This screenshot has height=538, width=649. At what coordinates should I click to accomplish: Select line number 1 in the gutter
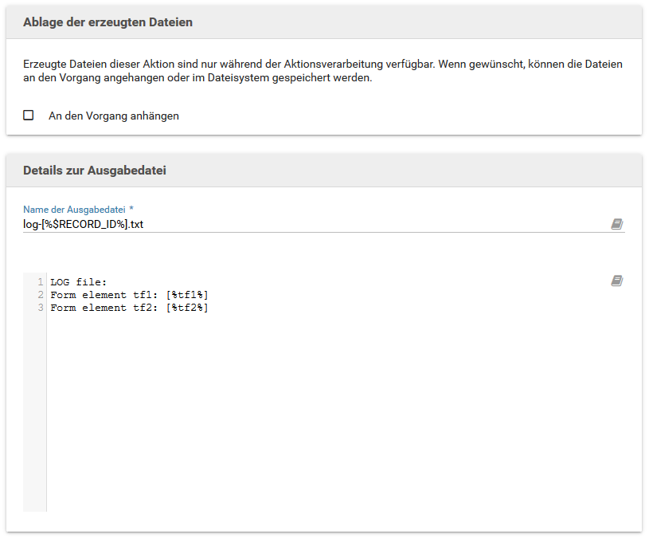(40, 282)
